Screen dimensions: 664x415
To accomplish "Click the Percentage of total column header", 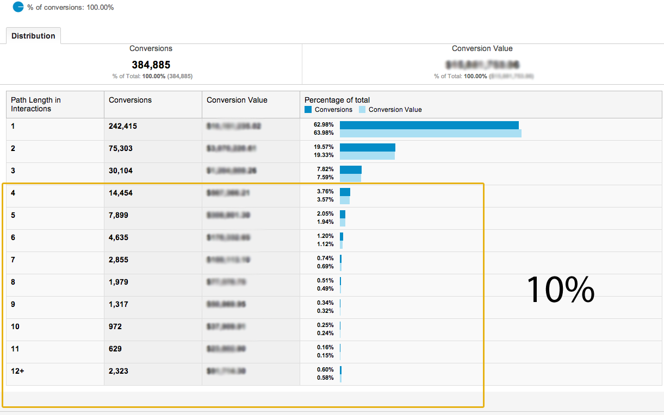I will [337, 100].
